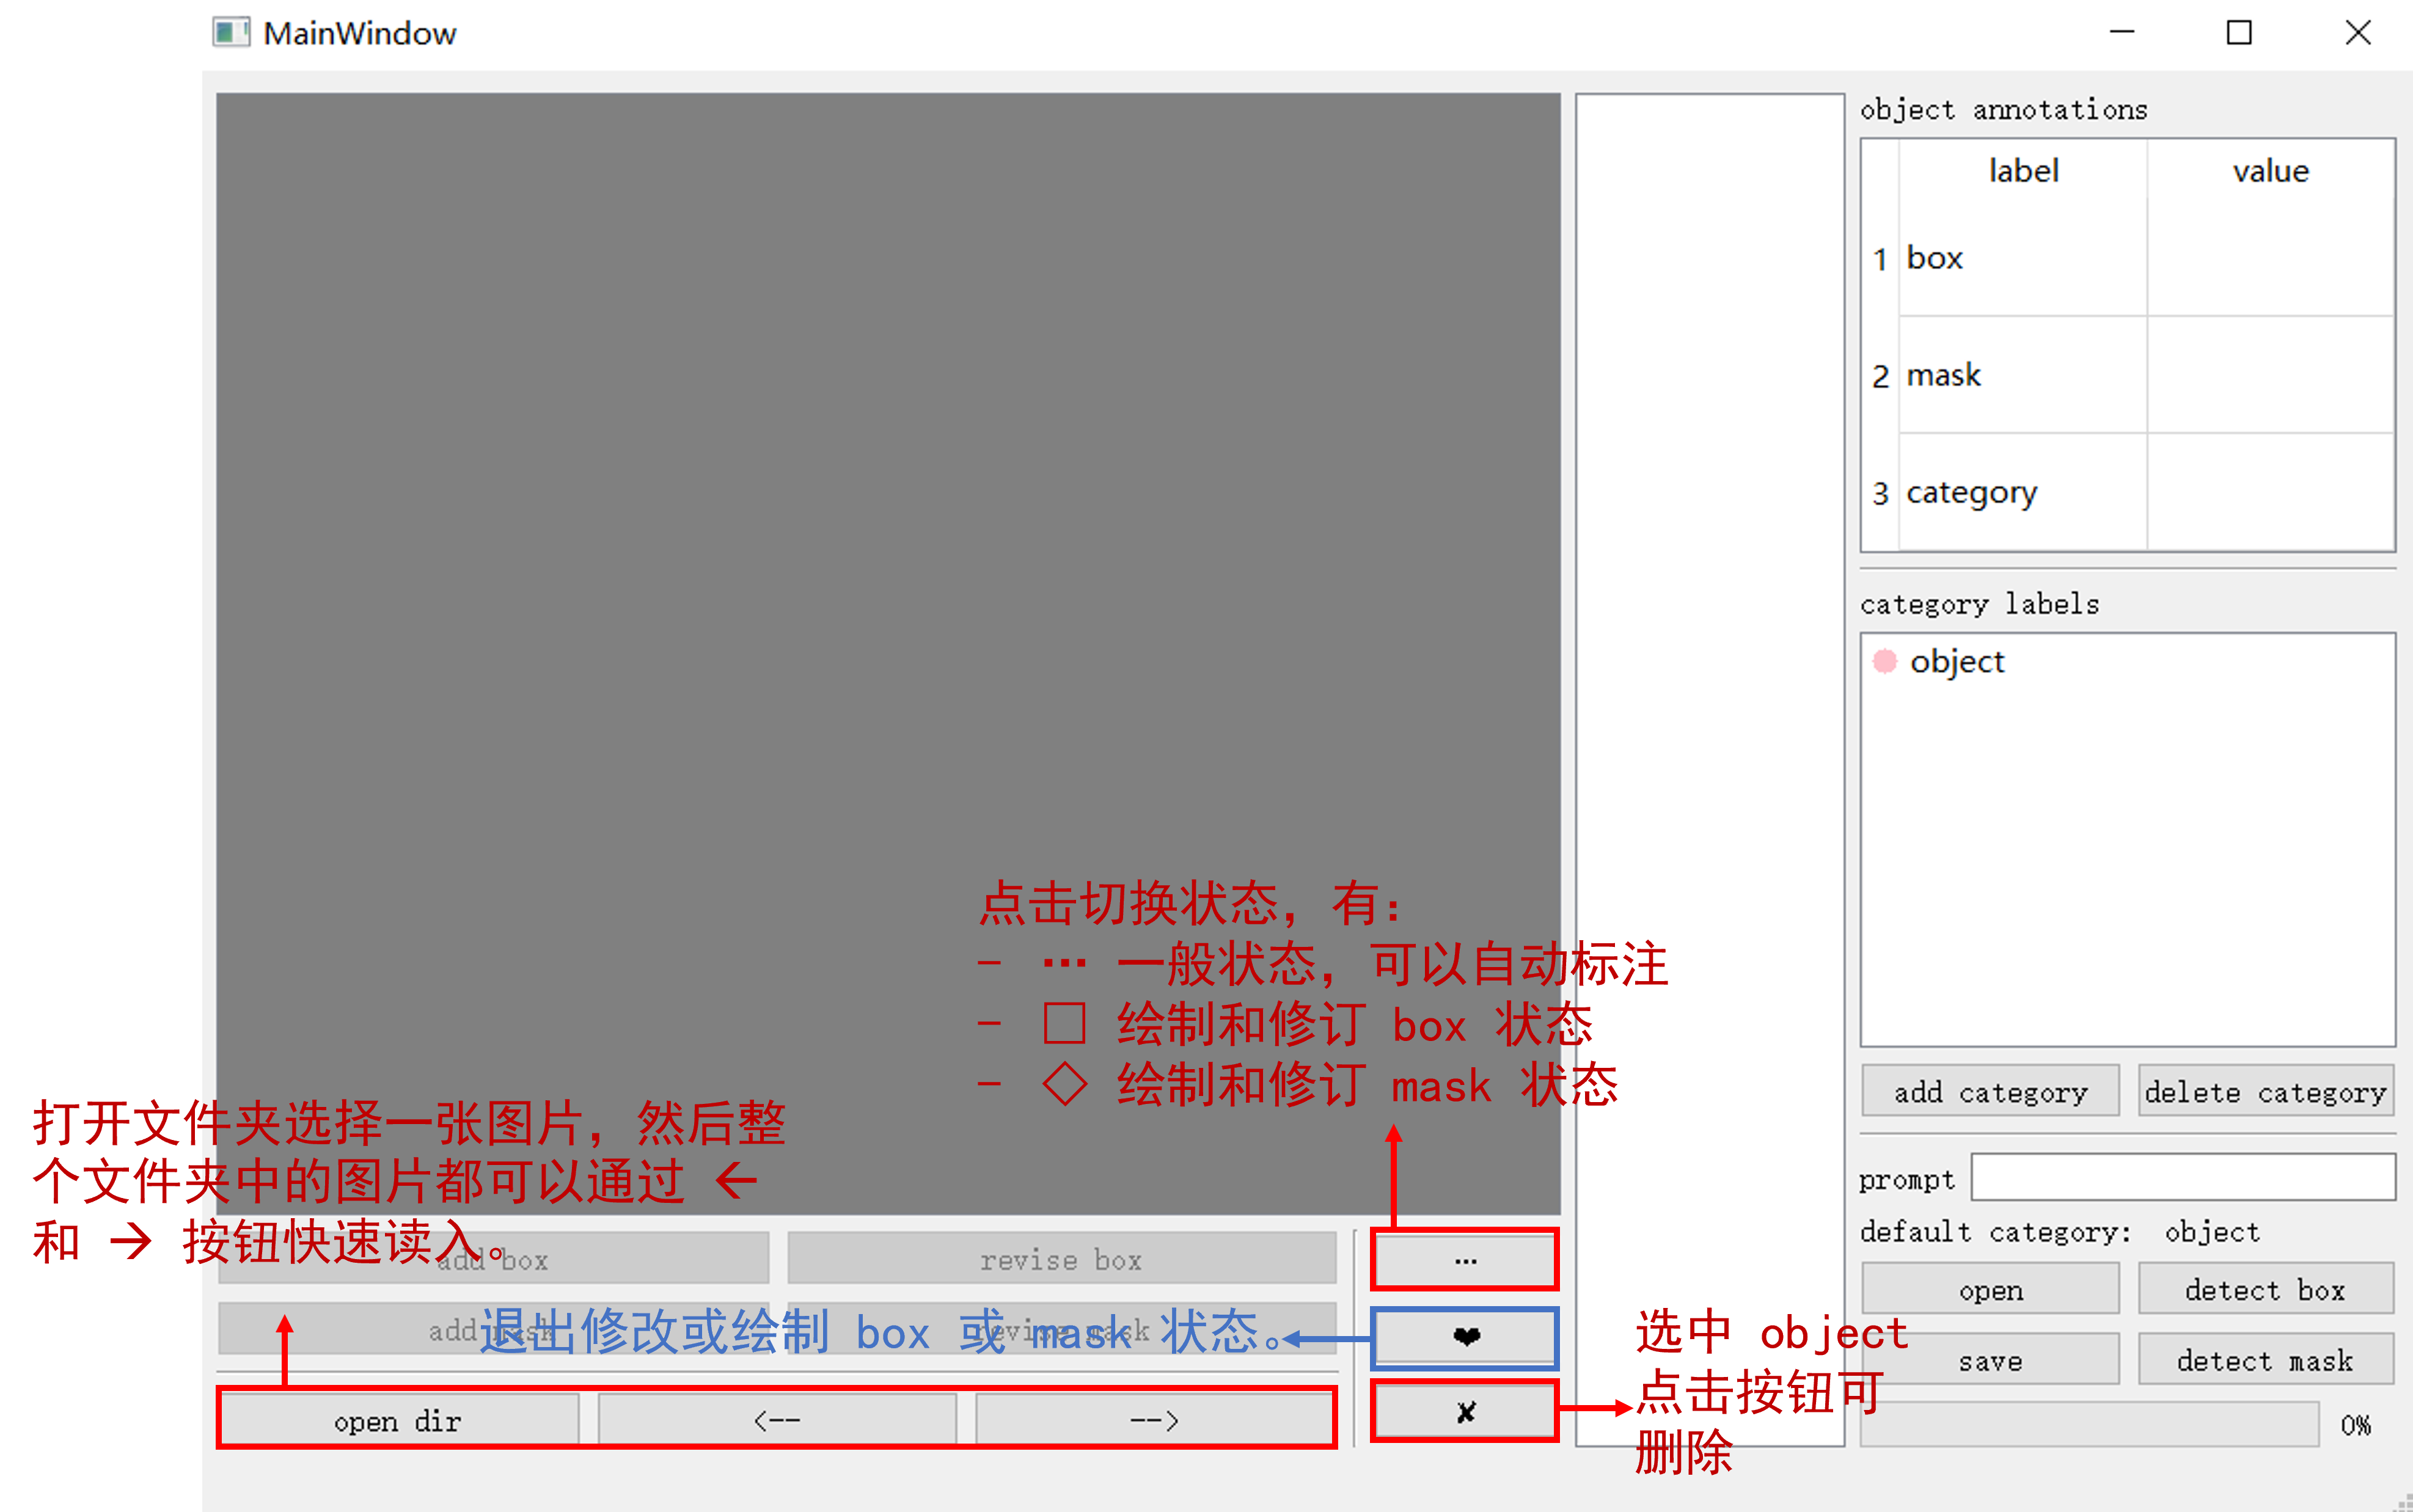This screenshot has height=1512, width=2413.
Task: Click the heart icon button
Action: click(x=1465, y=1337)
